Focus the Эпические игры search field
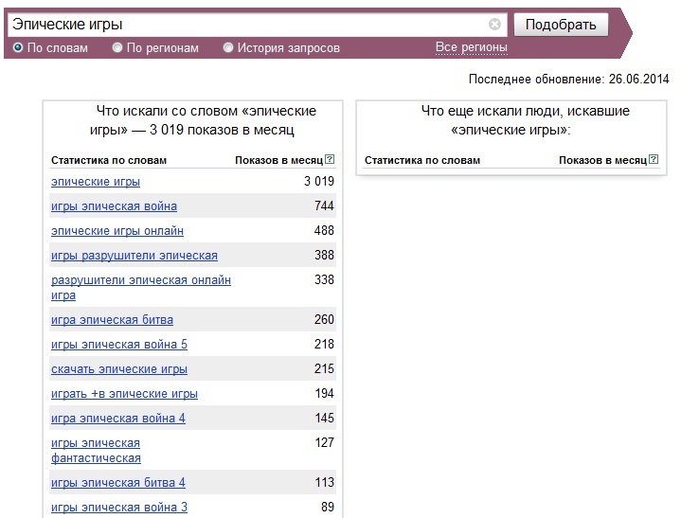 tap(247, 25)
